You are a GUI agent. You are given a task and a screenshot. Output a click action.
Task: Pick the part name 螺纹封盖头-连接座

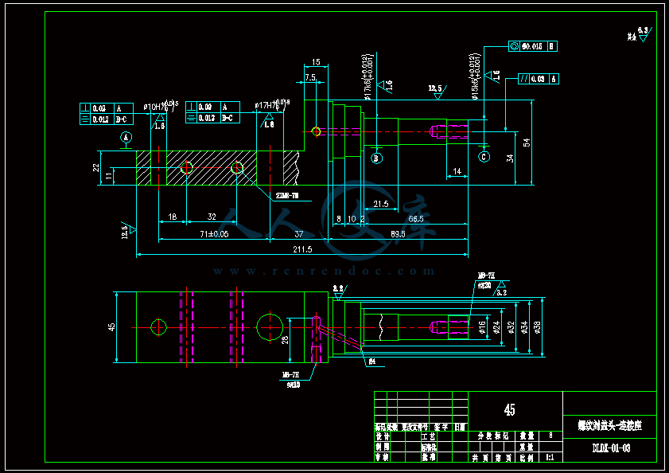tap(609, 425)
